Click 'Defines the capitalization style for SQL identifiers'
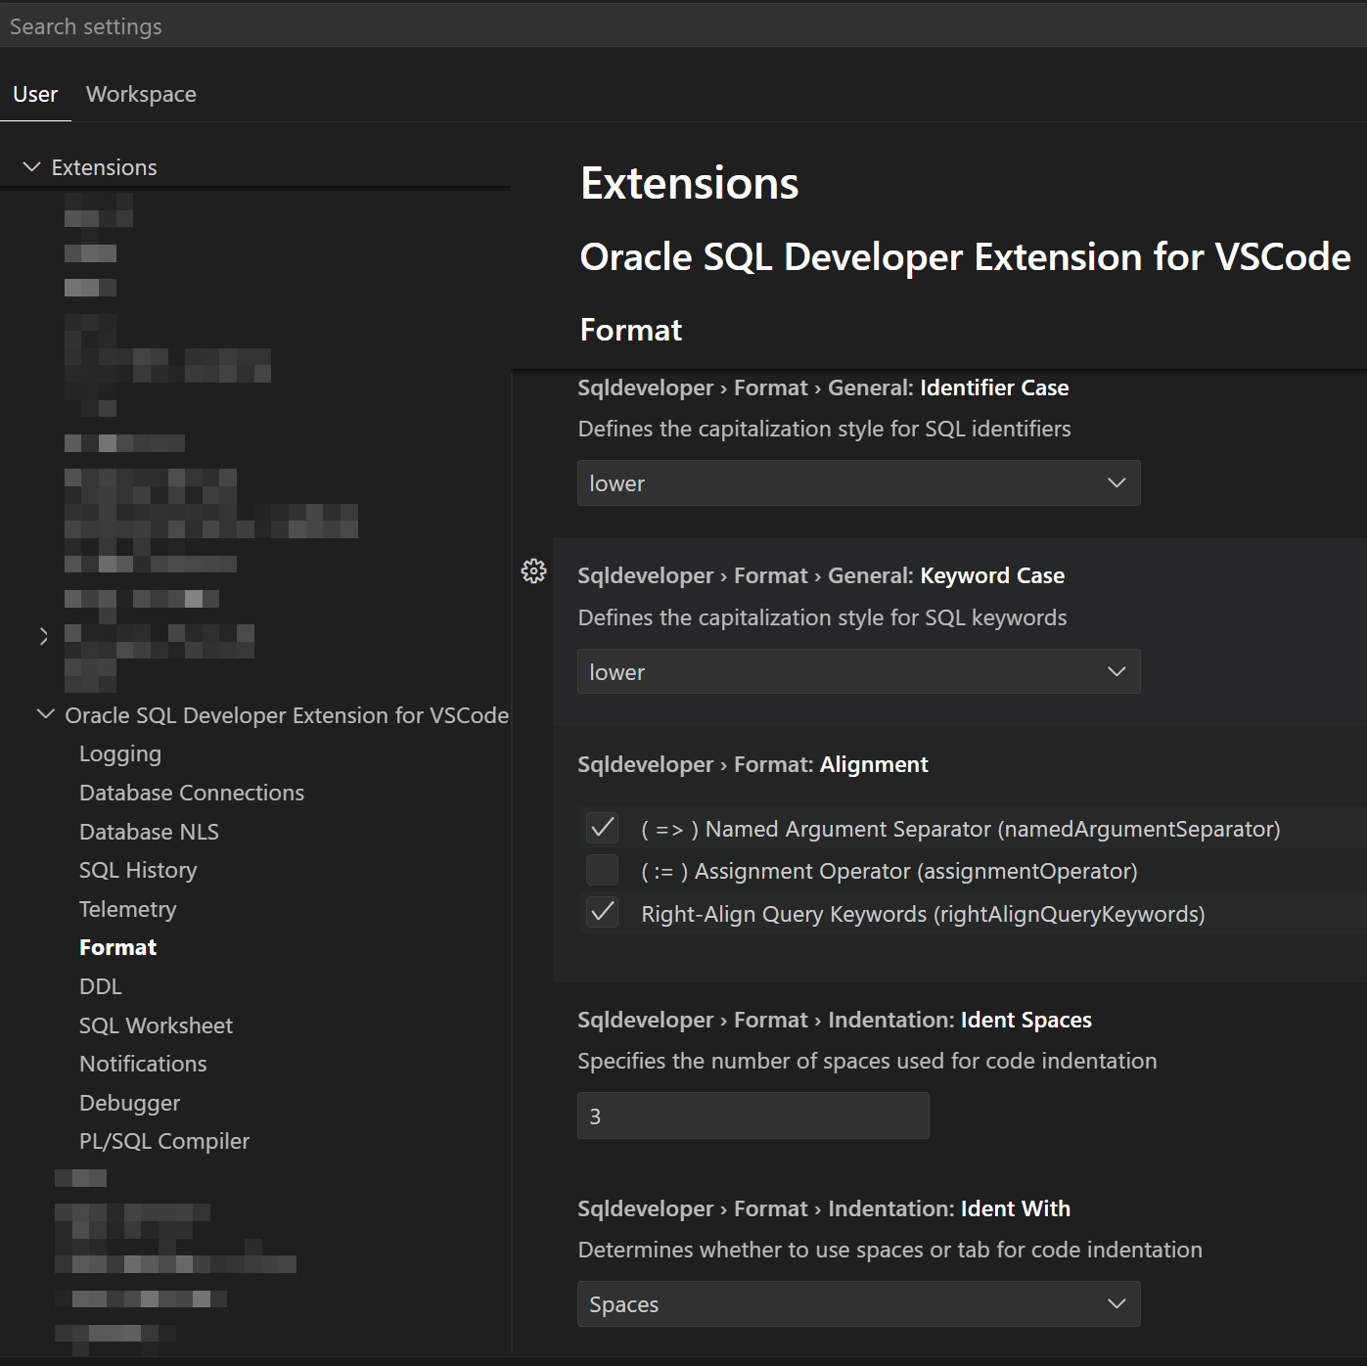This screenshot has height=1366, width=1367. (824, 429)
